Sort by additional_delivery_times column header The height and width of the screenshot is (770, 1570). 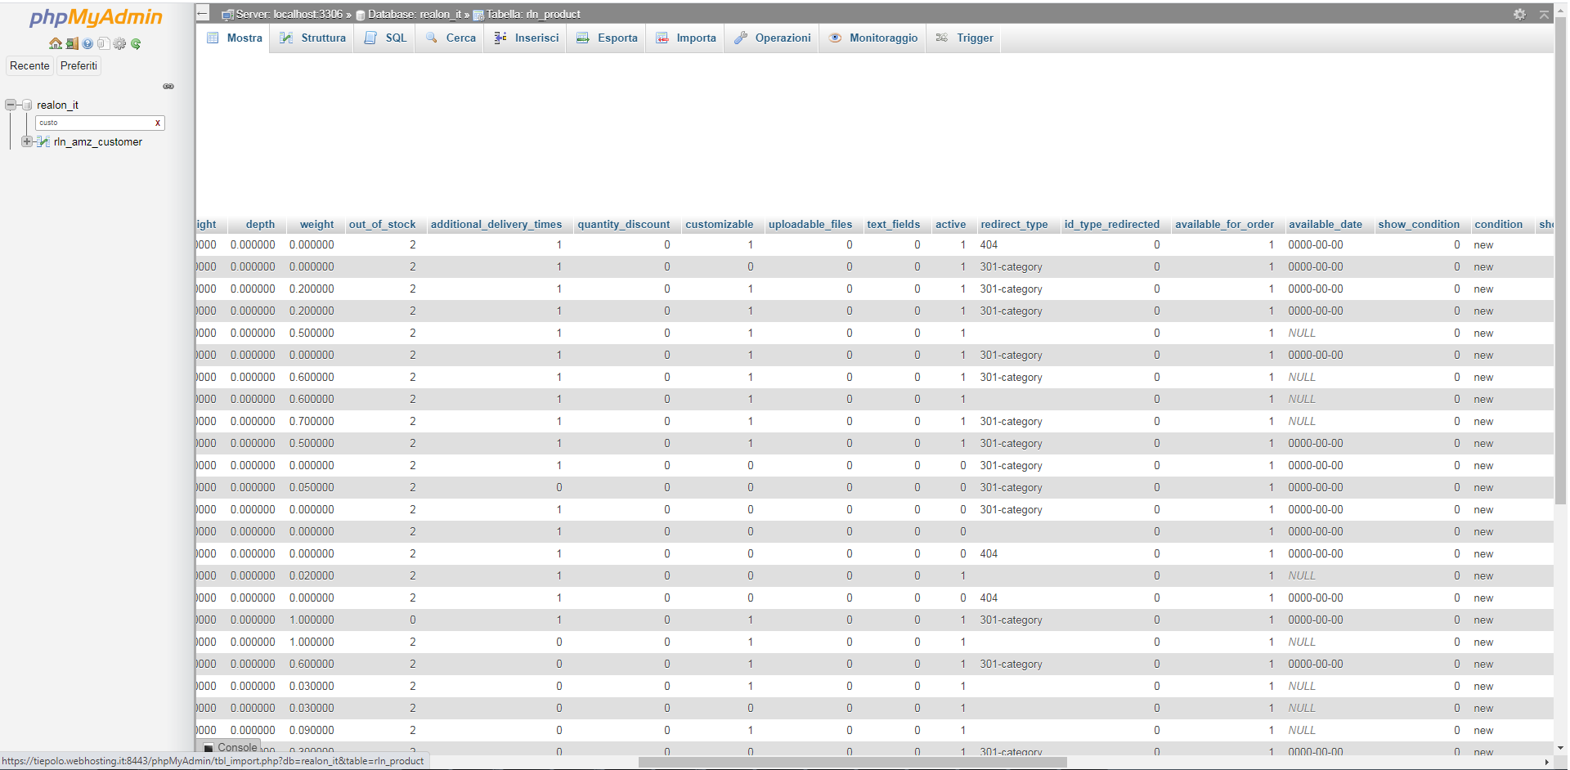(x=496, y=224)
